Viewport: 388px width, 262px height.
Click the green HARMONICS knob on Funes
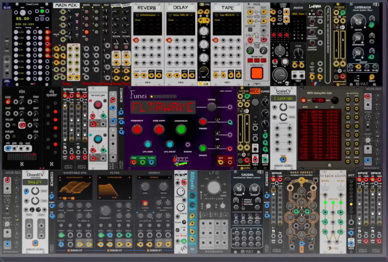181,130
